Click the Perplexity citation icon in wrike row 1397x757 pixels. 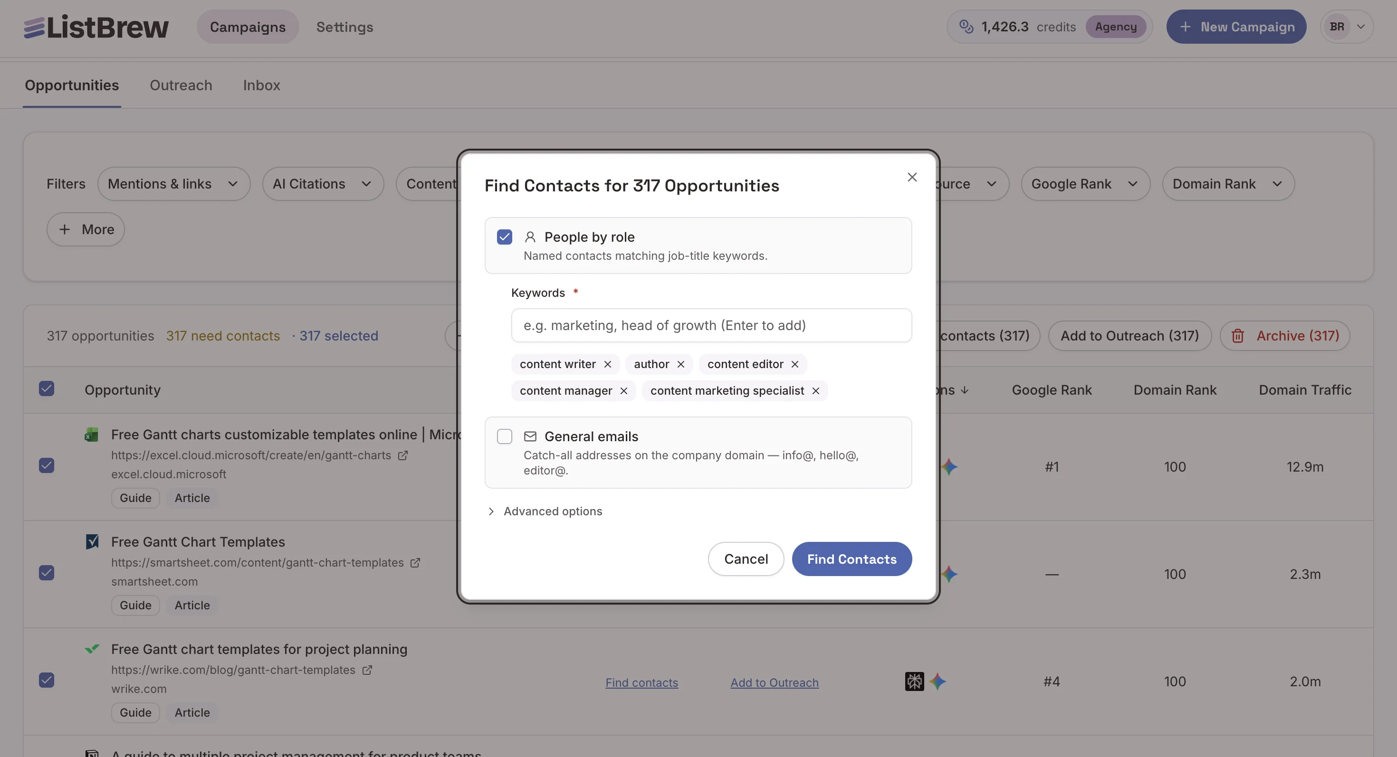914,681
